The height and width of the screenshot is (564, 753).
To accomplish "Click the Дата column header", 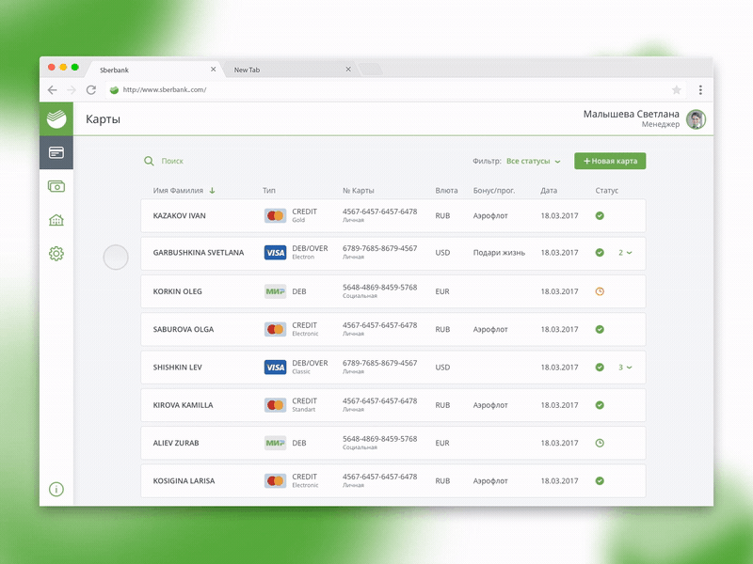I will pyautogui.click(x=549, y=191).
